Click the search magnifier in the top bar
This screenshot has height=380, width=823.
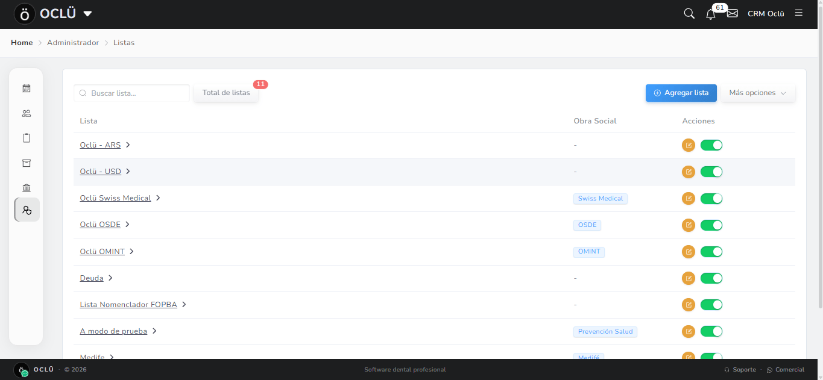point(689,13)
